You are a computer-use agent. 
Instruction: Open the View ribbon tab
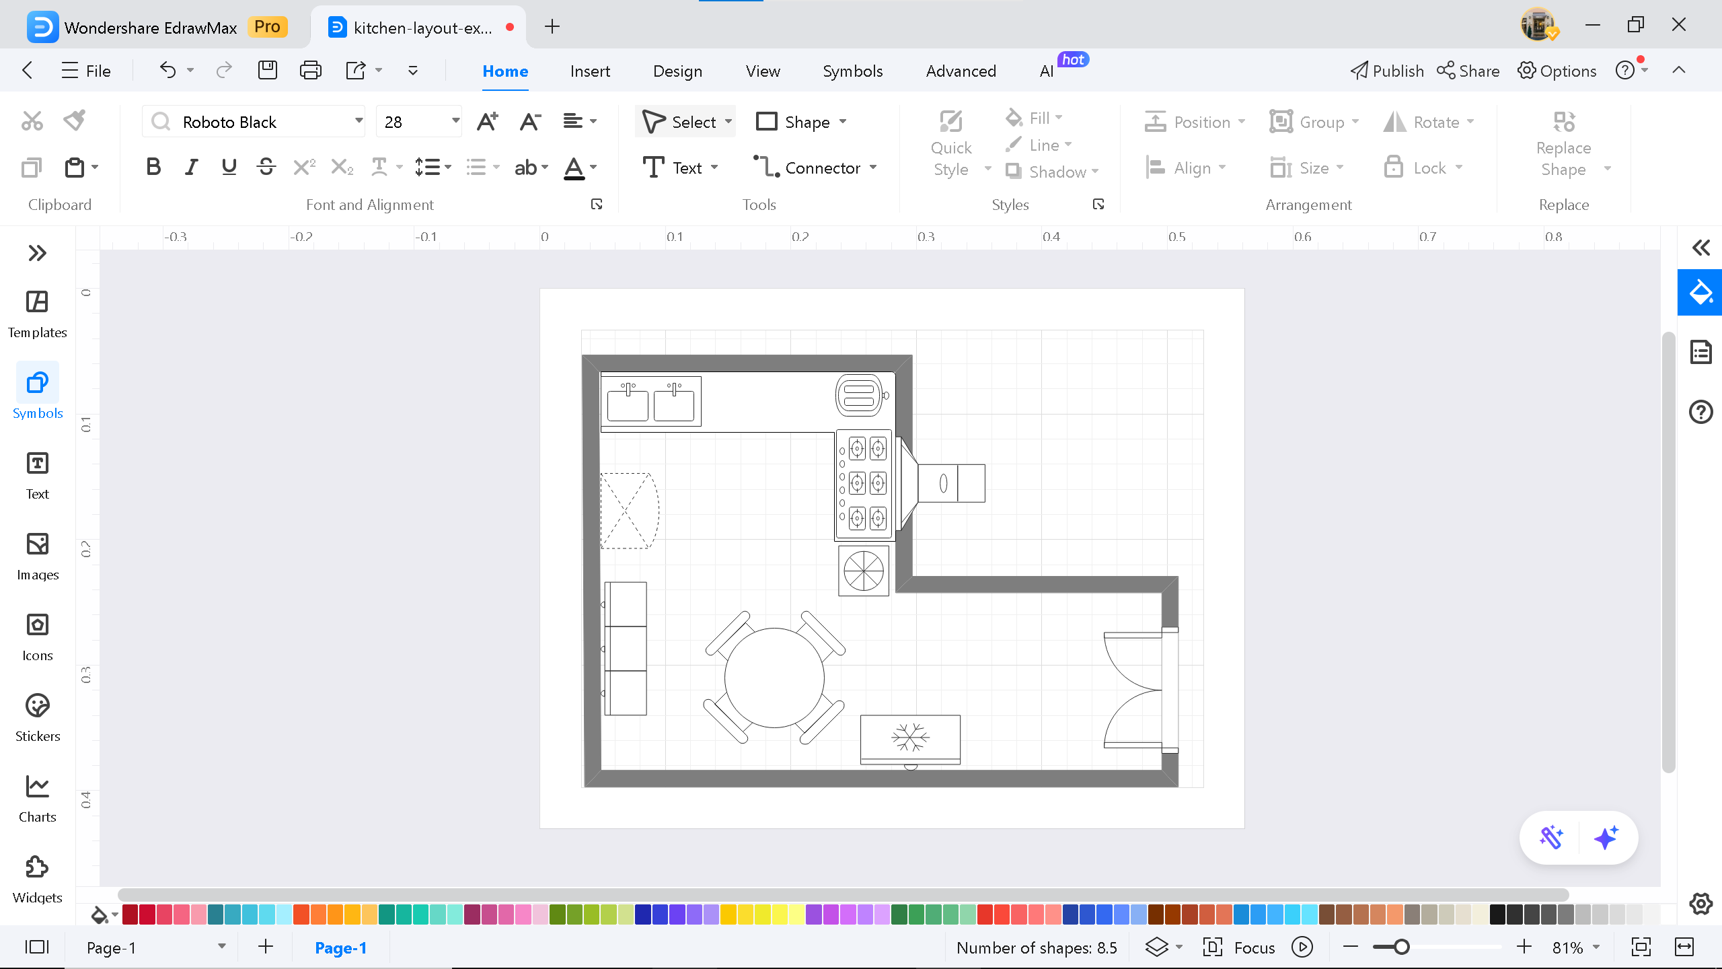(x=763, y=71)
